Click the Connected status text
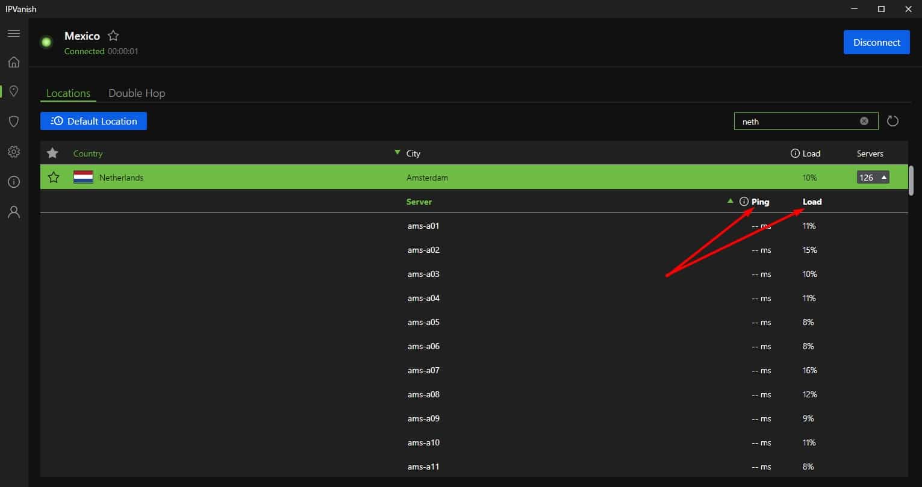The height and width of the screenshot is (487, 922). coord(84,51)
